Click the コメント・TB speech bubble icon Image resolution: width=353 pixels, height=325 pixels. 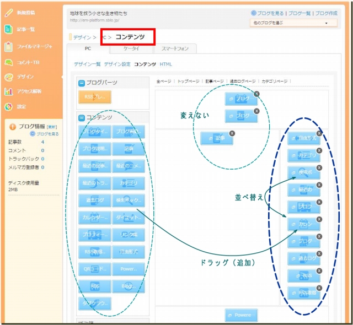(x=8, y=63)
